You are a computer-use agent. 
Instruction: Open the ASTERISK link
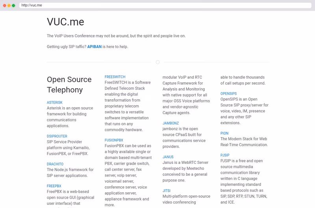point(55,102)
